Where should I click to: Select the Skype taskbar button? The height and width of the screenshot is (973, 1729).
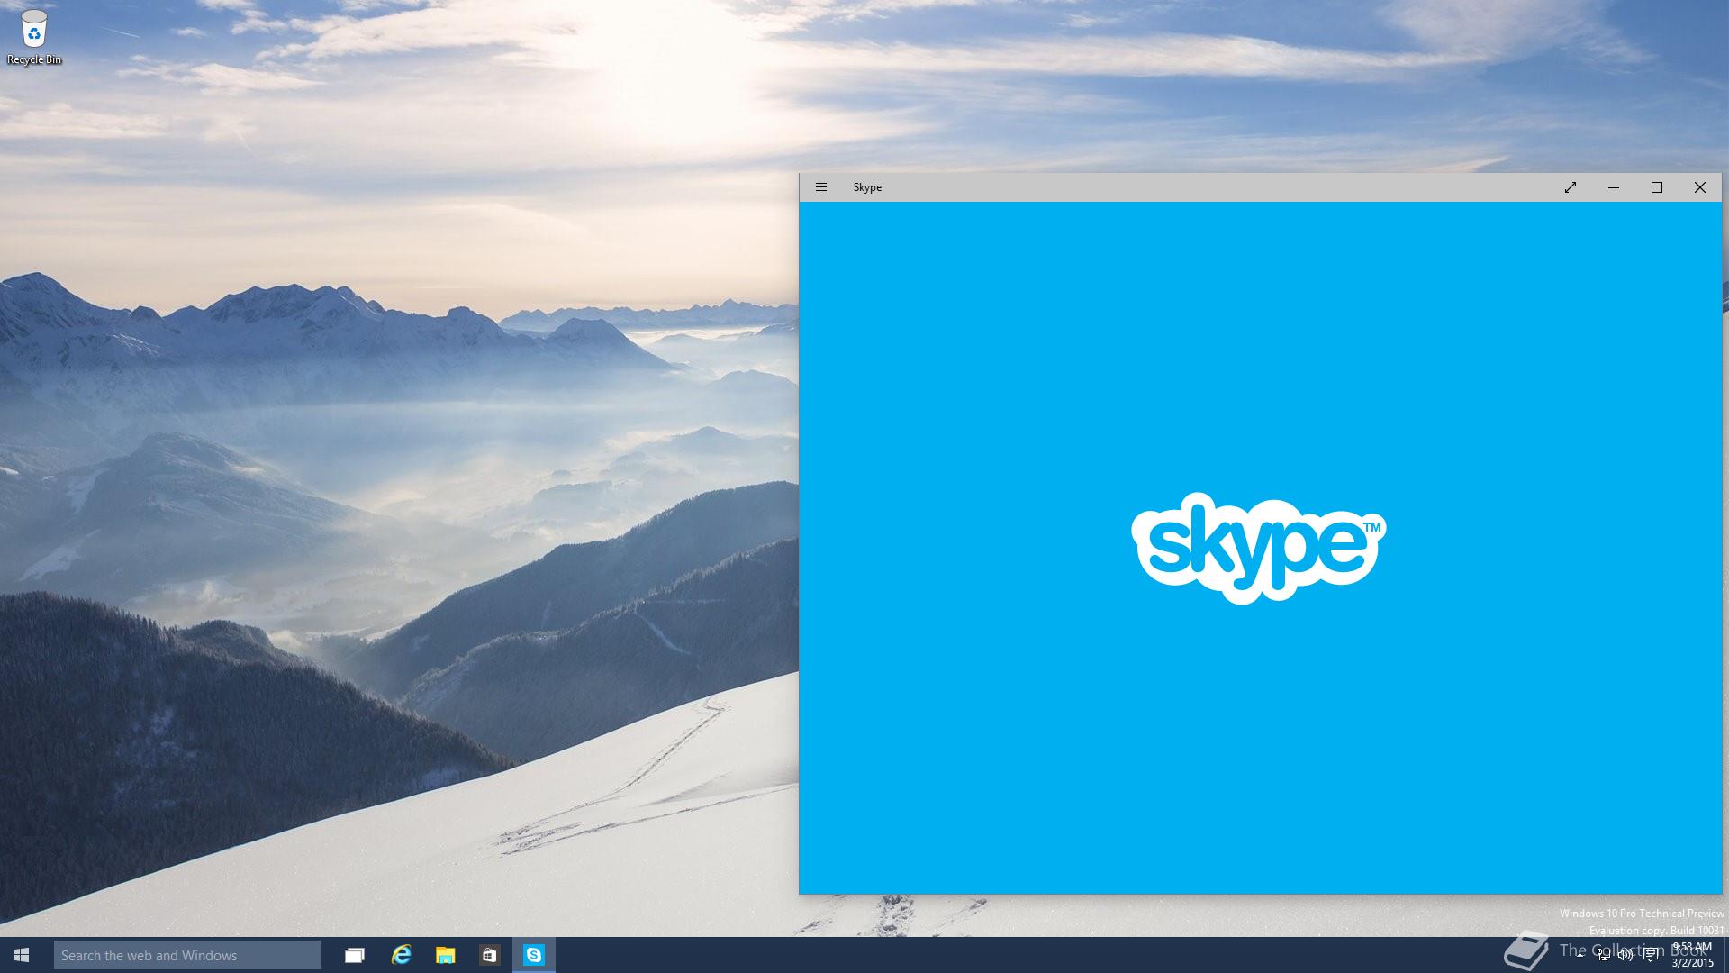[x=534, y=955]
